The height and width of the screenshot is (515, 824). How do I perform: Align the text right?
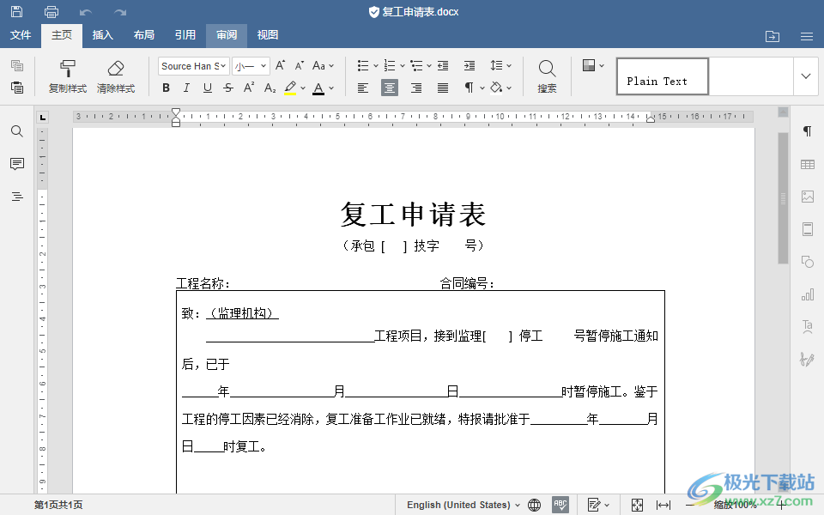416,88
